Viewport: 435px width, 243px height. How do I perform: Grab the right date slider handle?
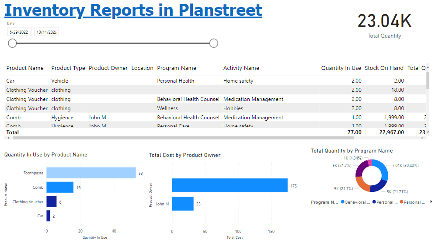coord(214,43)
